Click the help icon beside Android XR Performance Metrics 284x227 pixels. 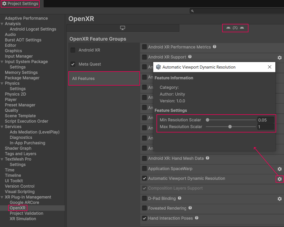[214, 47]
